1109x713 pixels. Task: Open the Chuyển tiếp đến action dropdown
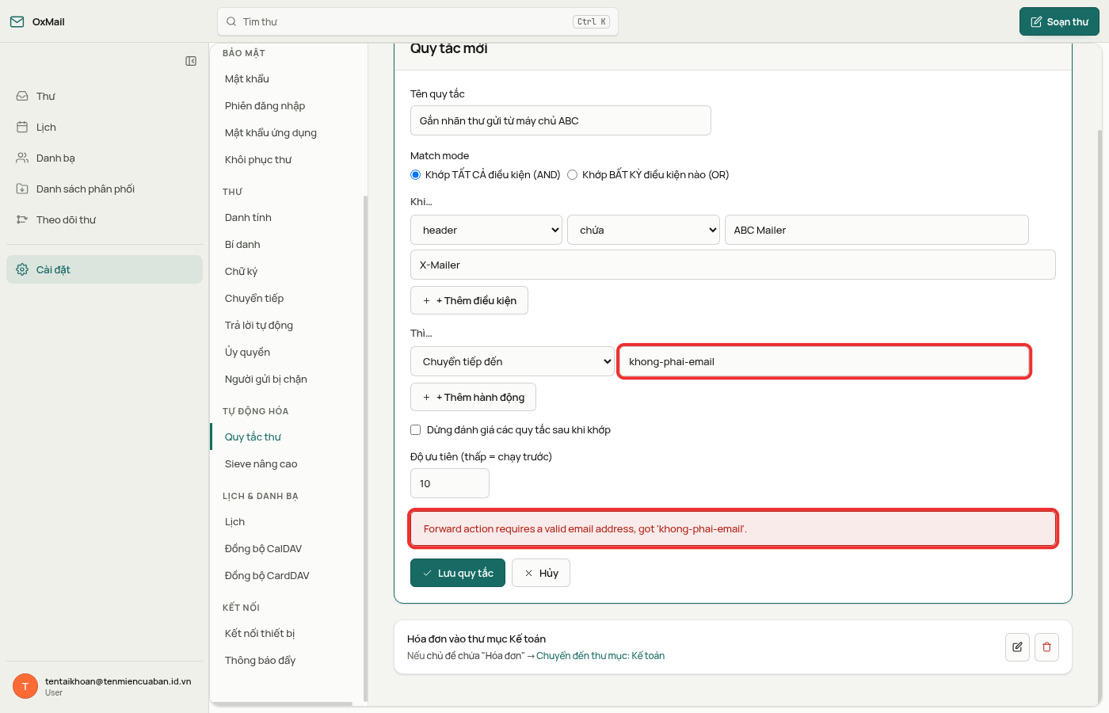tap(513, 361)
